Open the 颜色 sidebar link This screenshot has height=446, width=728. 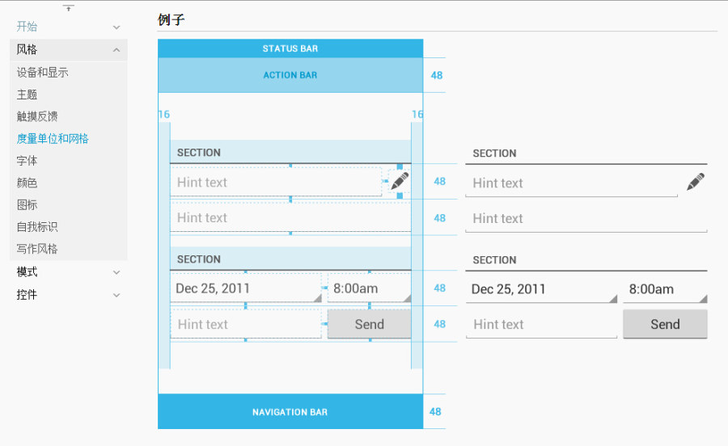(27, 183)
